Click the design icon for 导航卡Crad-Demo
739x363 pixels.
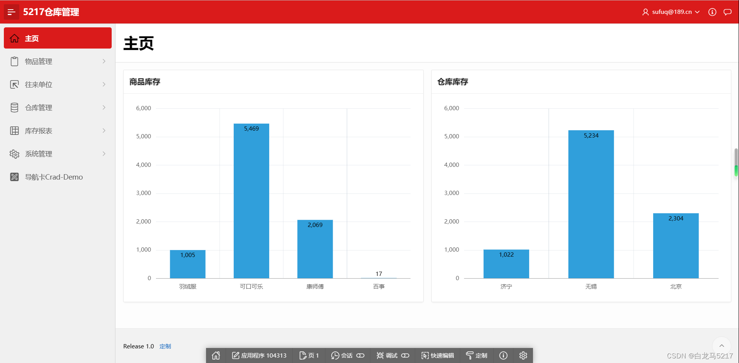pyautogui.click(x=14, y=177)
